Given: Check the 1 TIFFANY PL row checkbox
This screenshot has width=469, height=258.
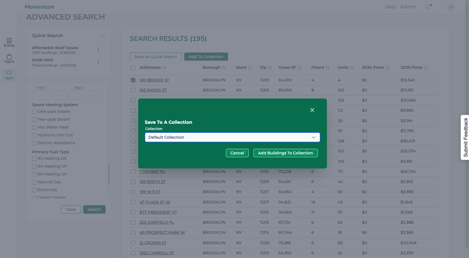Looking at the screenshot, I should (133, 172).
